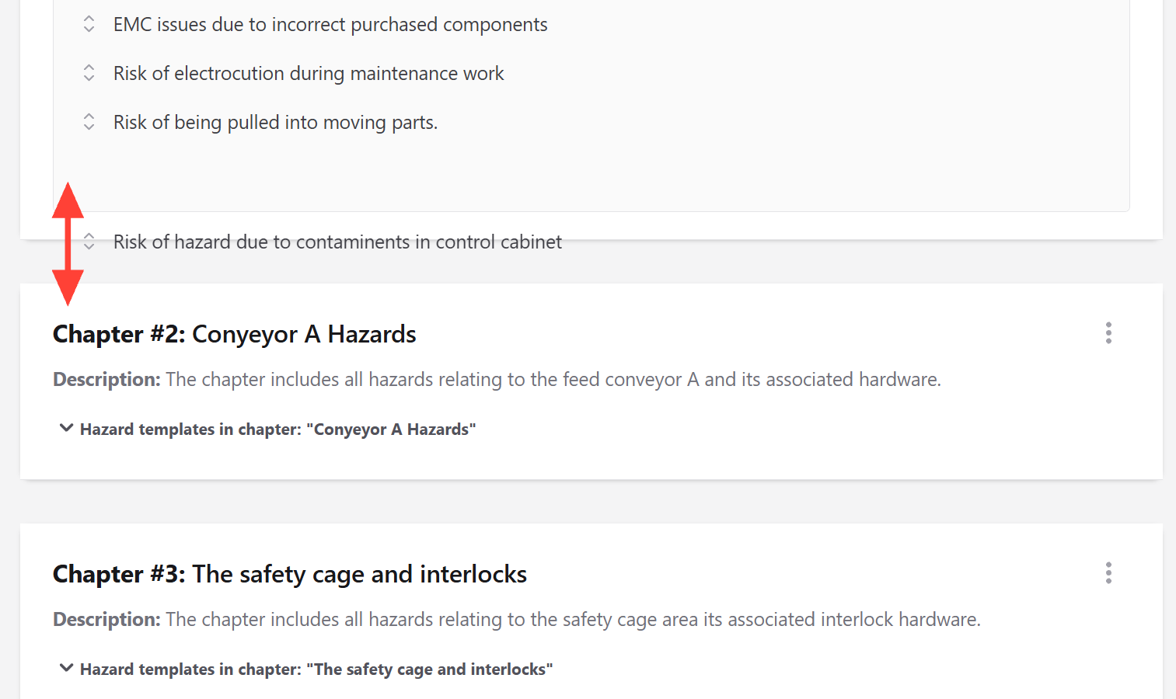Image resolution: width=1176 pixels, height=699 pixels.
Task: Click chevron next to safety cage templates label
Action: (67, 669)
